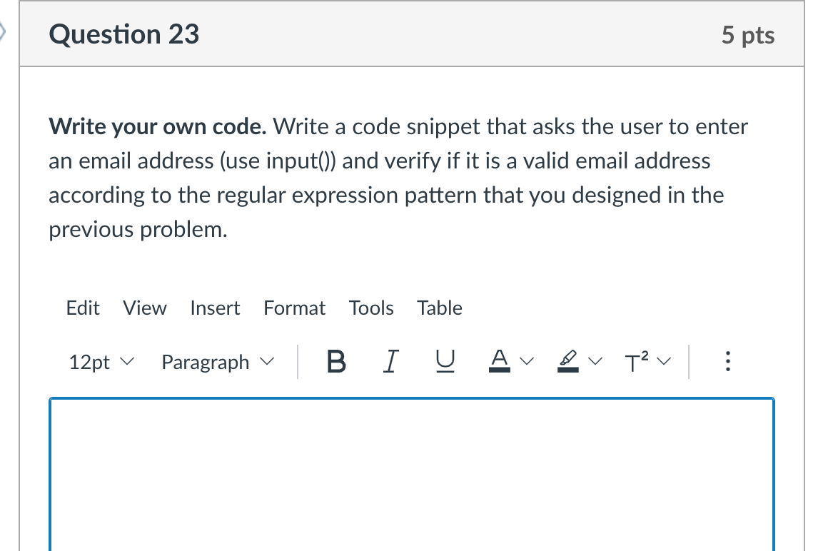Apply italic formatting
Viewport: 828px width, 551px height.
pyautogui.click(x=390, y=362)
